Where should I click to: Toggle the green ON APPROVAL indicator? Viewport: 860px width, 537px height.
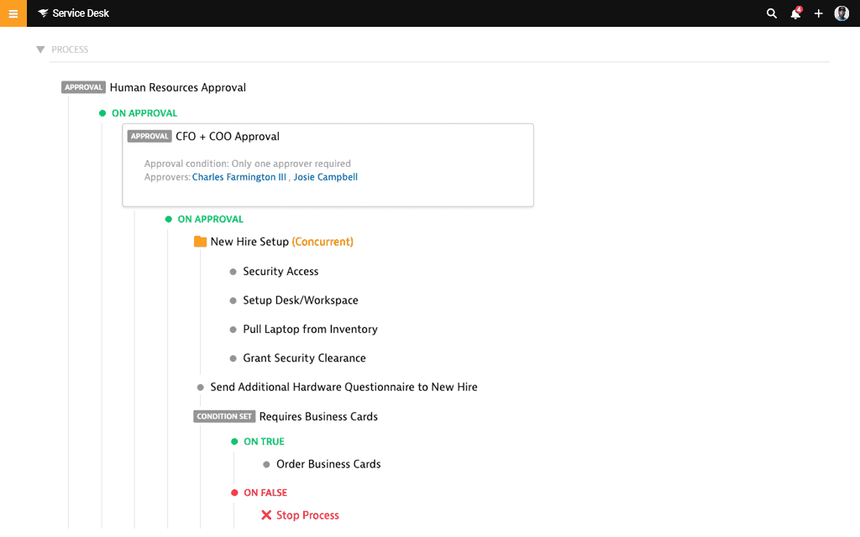102,112
